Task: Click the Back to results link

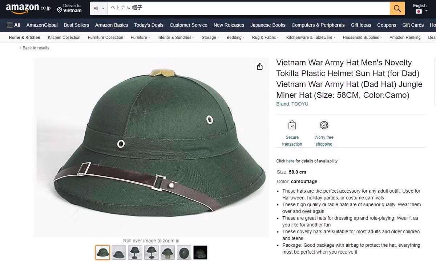Action: click(x=35, y=48)
